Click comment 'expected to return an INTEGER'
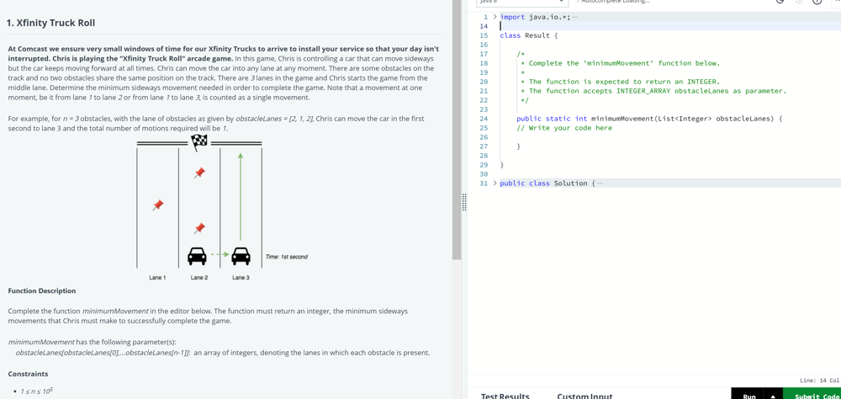841x399 pixels. [x=620, y=82]
